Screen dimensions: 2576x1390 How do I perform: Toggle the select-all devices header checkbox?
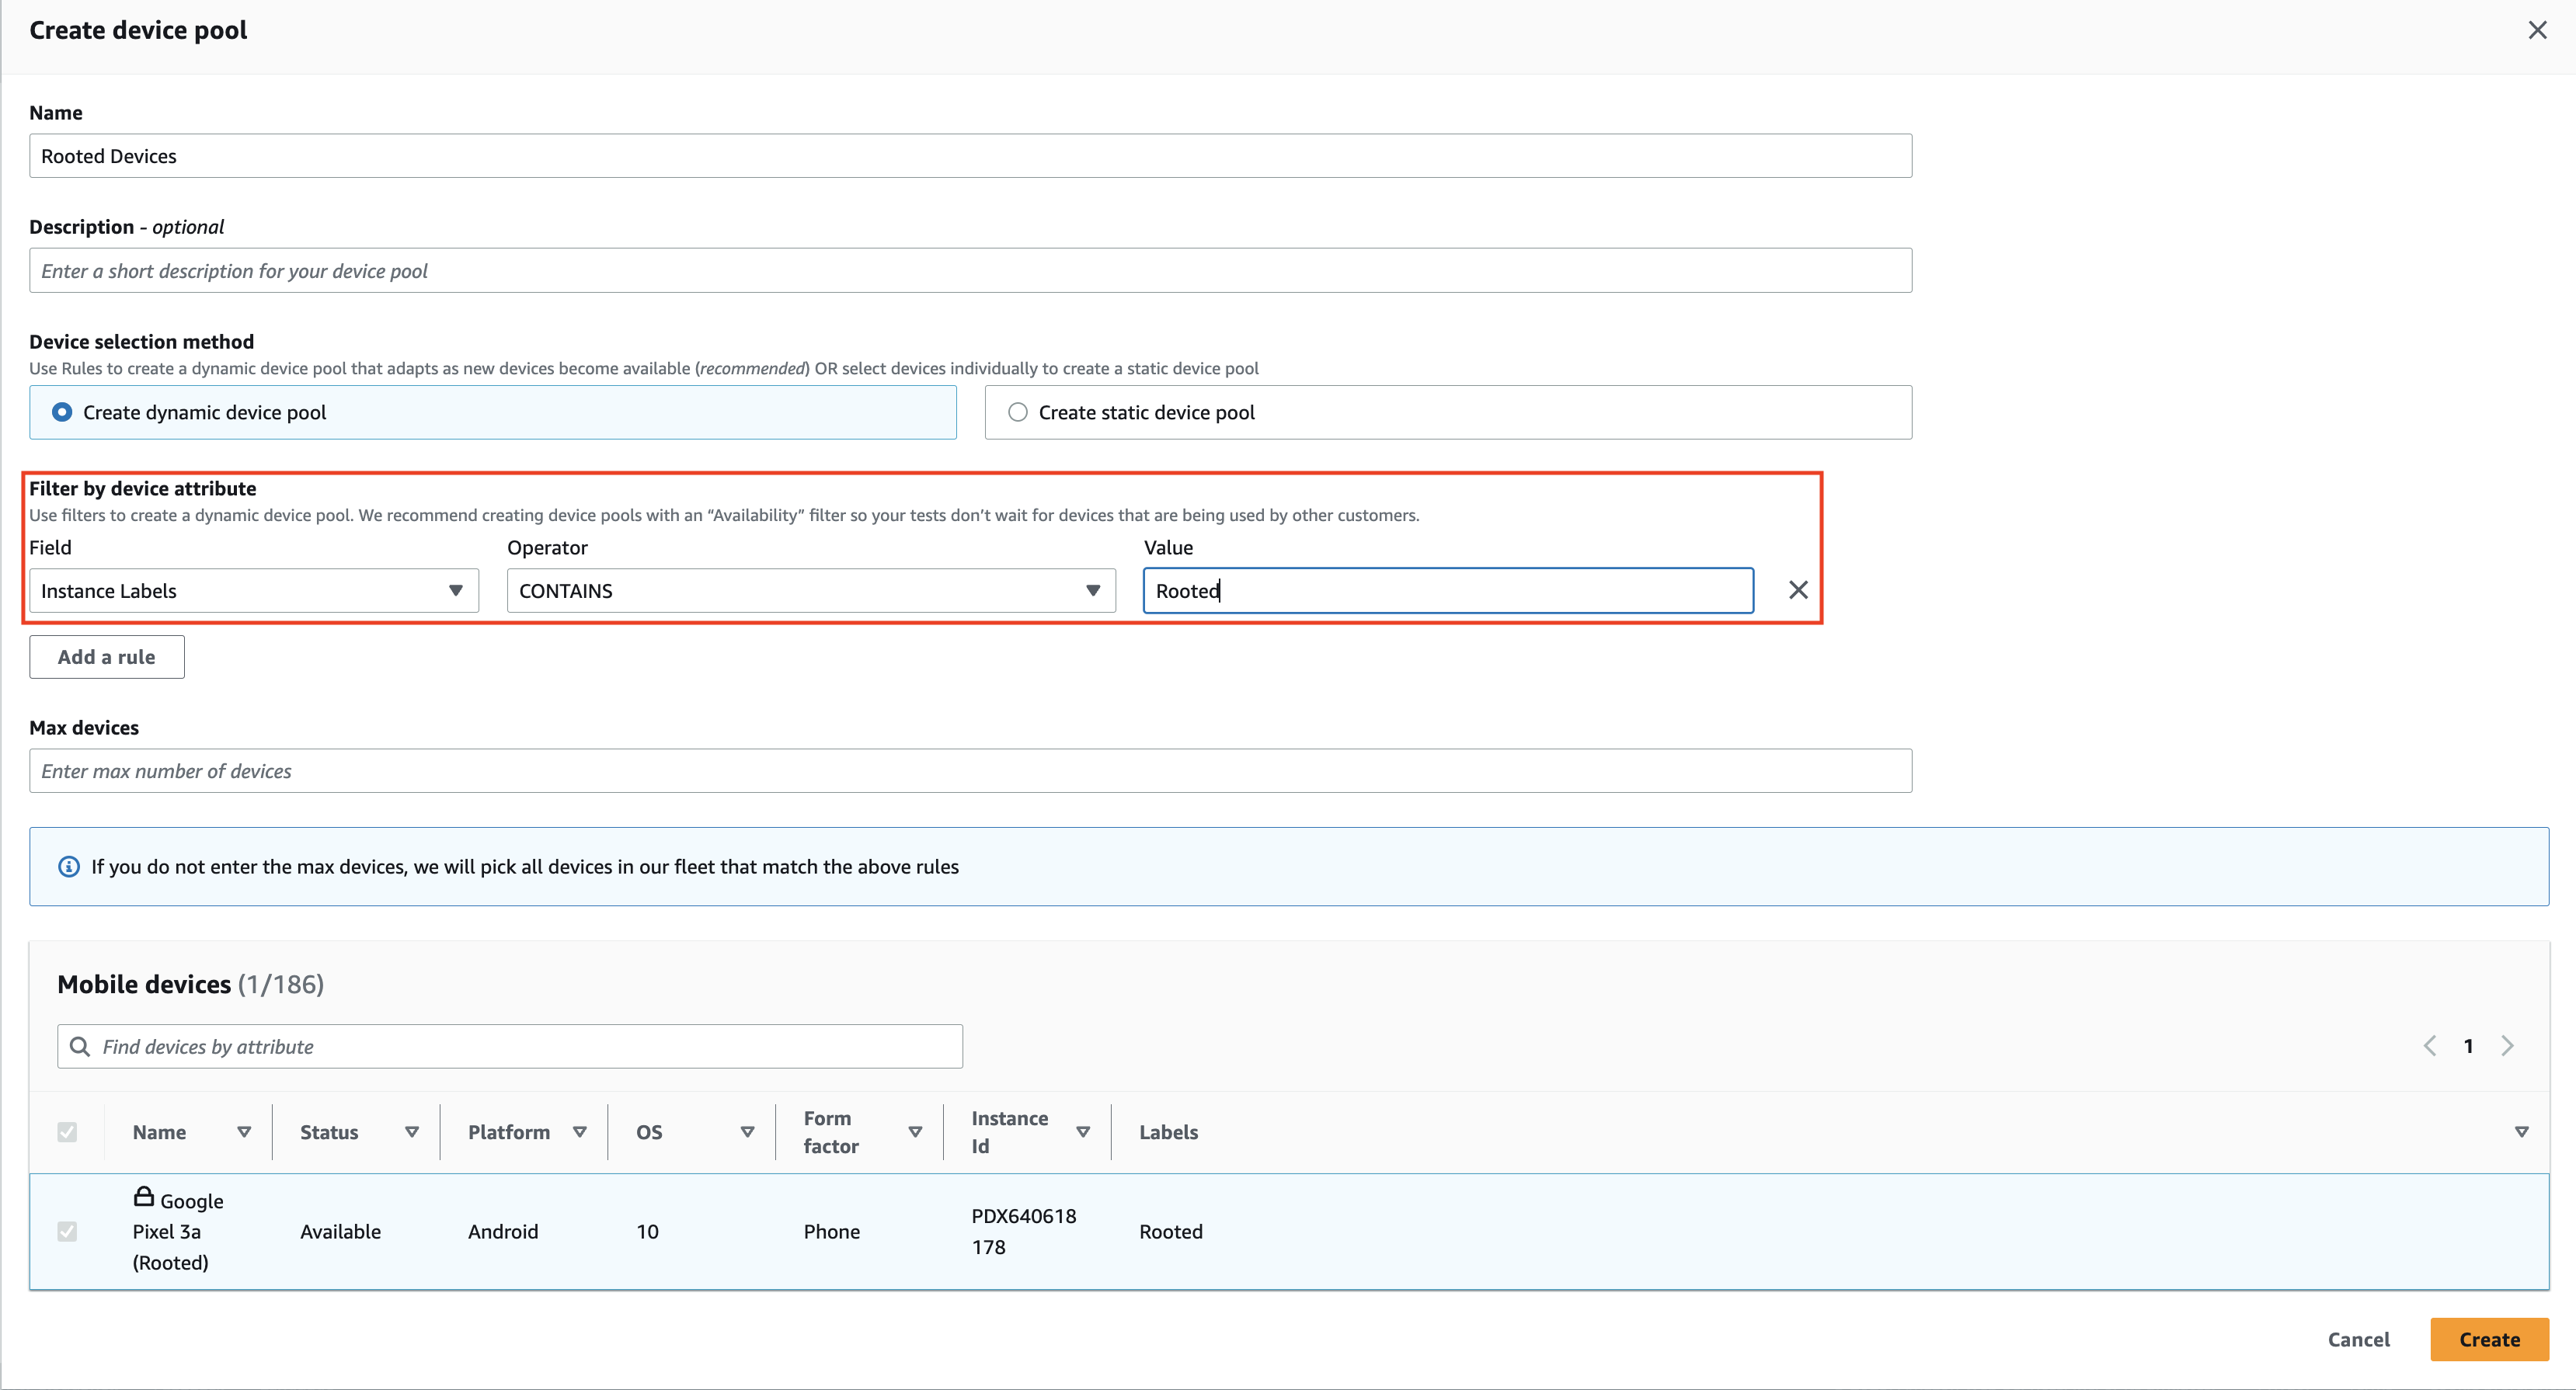tap(67, 1131)
